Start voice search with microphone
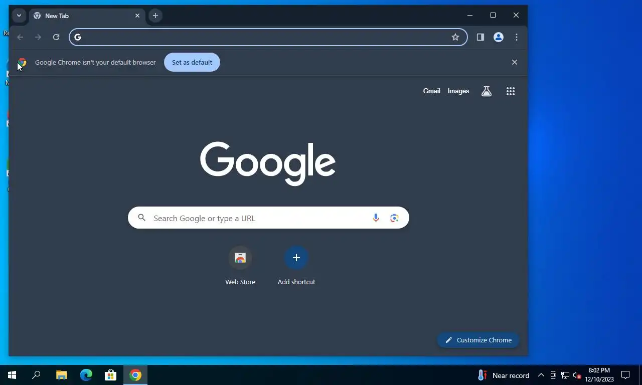642x385 pixels. tap(376, 218)
